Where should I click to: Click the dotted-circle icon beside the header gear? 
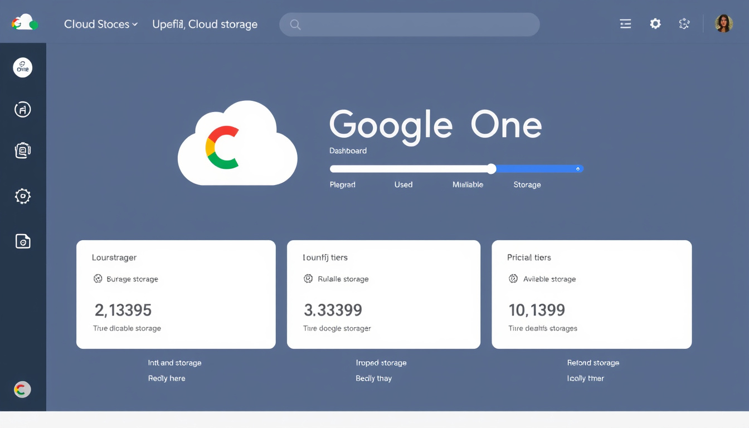pyautogui.click(x=684, y=24)
